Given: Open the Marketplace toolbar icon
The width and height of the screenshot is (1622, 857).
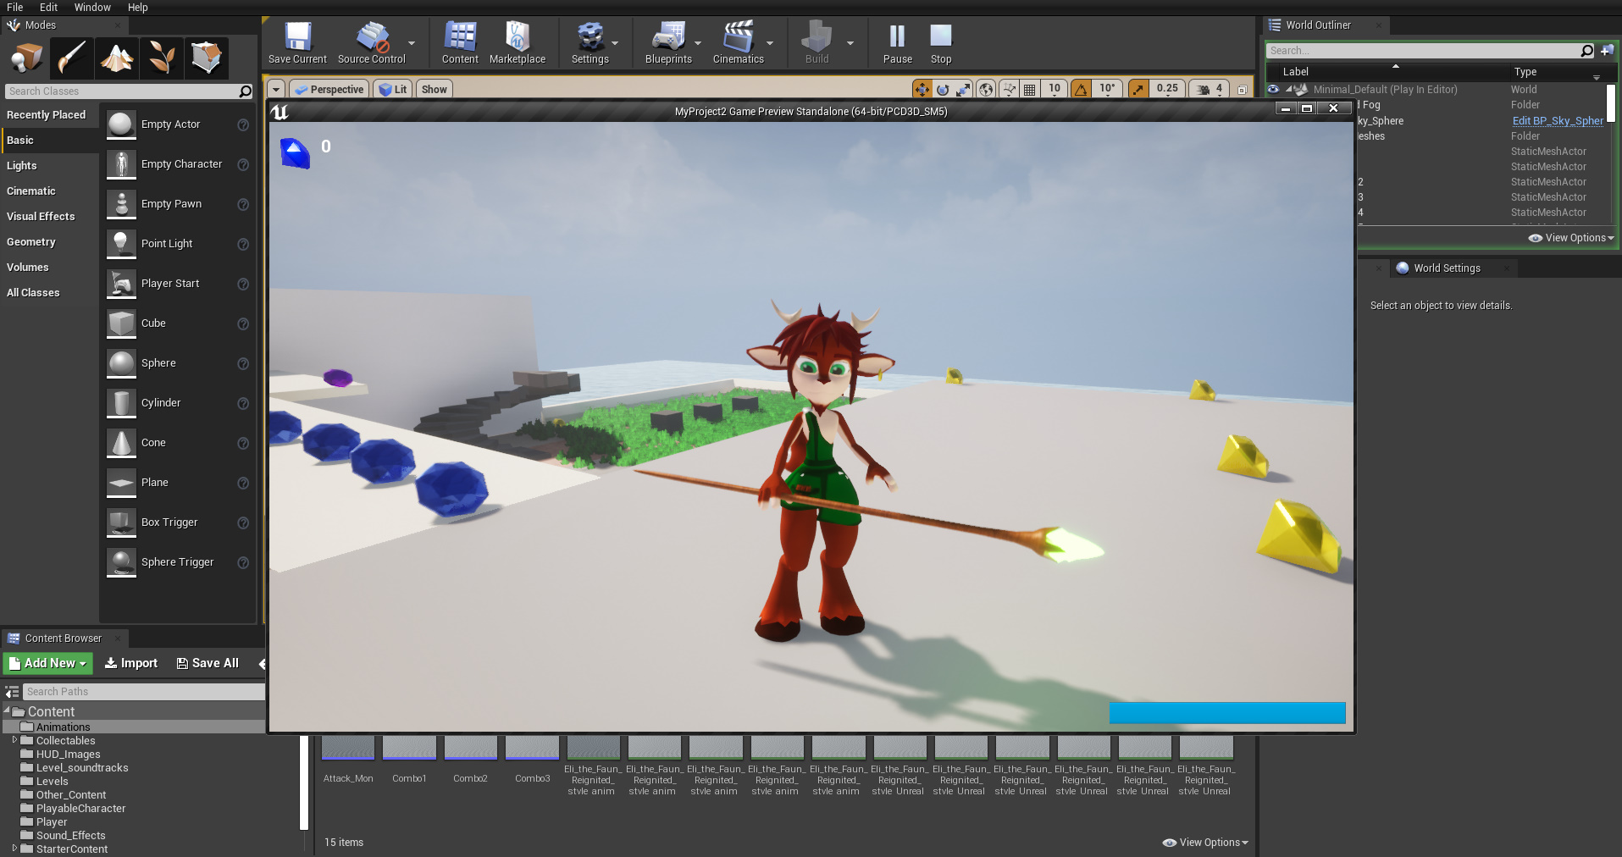Looking at the screenshot, I should click(518, 37).
